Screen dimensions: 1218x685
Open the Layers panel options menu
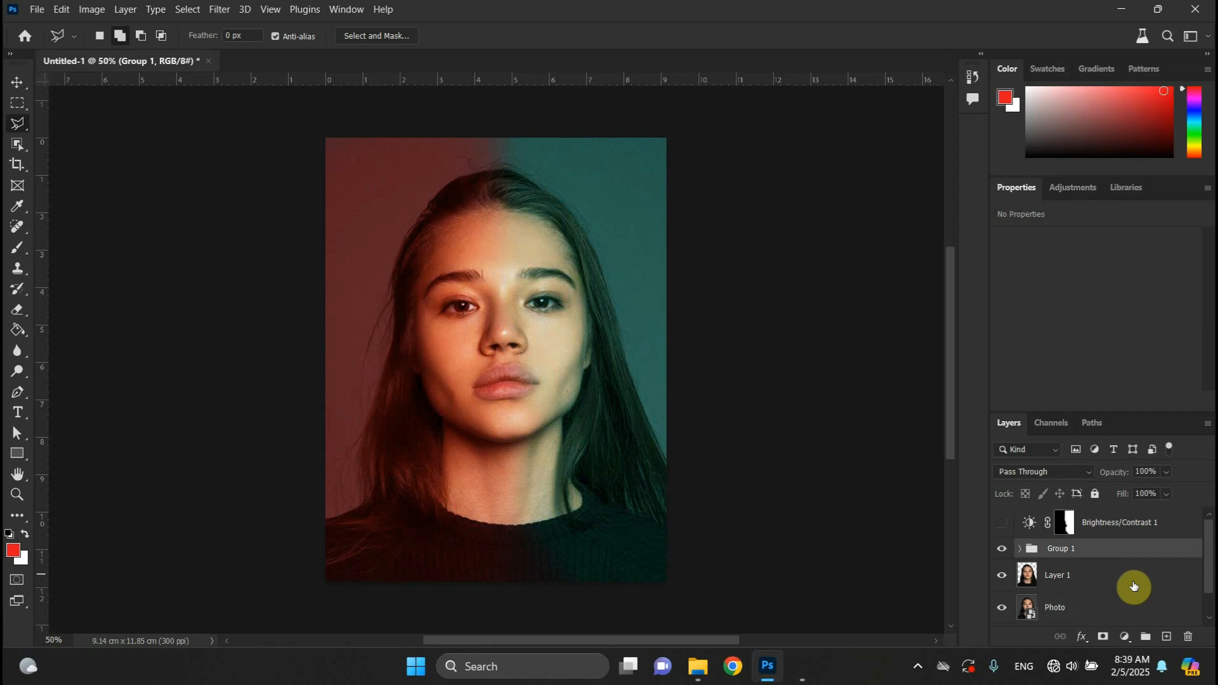1207,423
